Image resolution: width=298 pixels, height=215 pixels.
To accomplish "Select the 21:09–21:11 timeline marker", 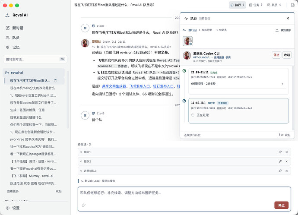I will pos(184,71).
